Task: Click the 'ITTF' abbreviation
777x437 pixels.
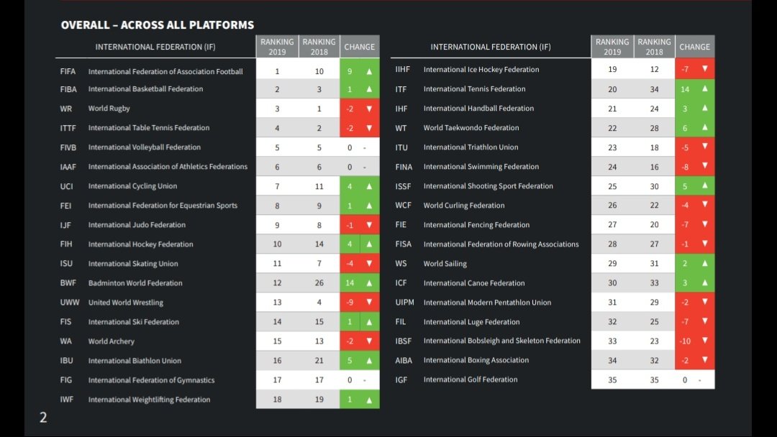Action: click(x=68, y=128)
